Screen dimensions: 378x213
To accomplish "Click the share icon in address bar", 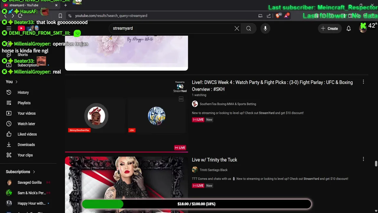I will [269, 16].
